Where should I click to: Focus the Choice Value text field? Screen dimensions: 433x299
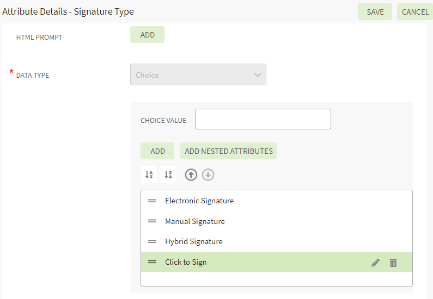(x=263, y=120)
